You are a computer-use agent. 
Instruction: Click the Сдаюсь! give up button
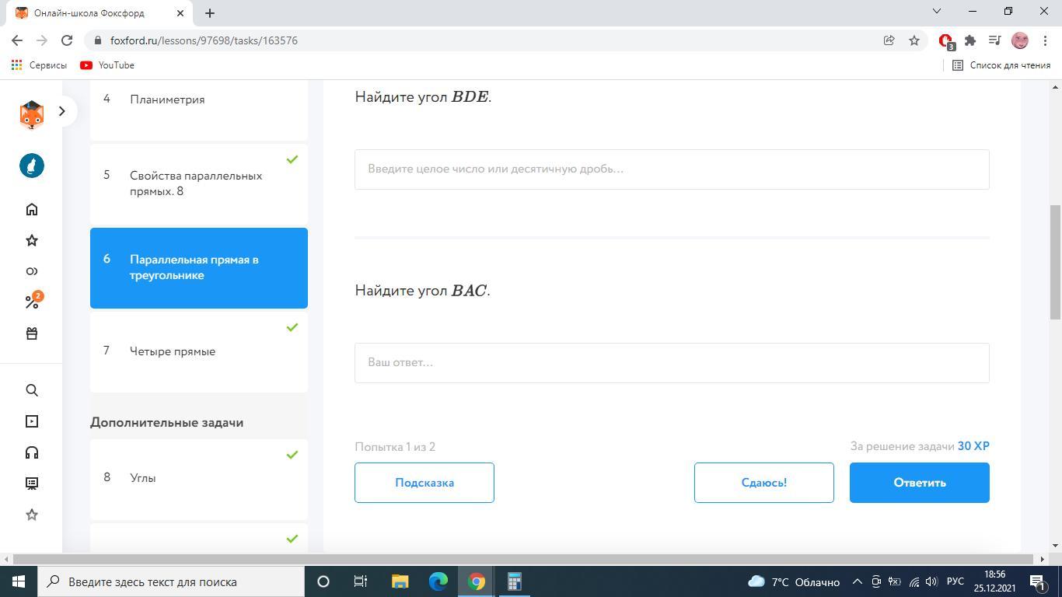(764, 483)
